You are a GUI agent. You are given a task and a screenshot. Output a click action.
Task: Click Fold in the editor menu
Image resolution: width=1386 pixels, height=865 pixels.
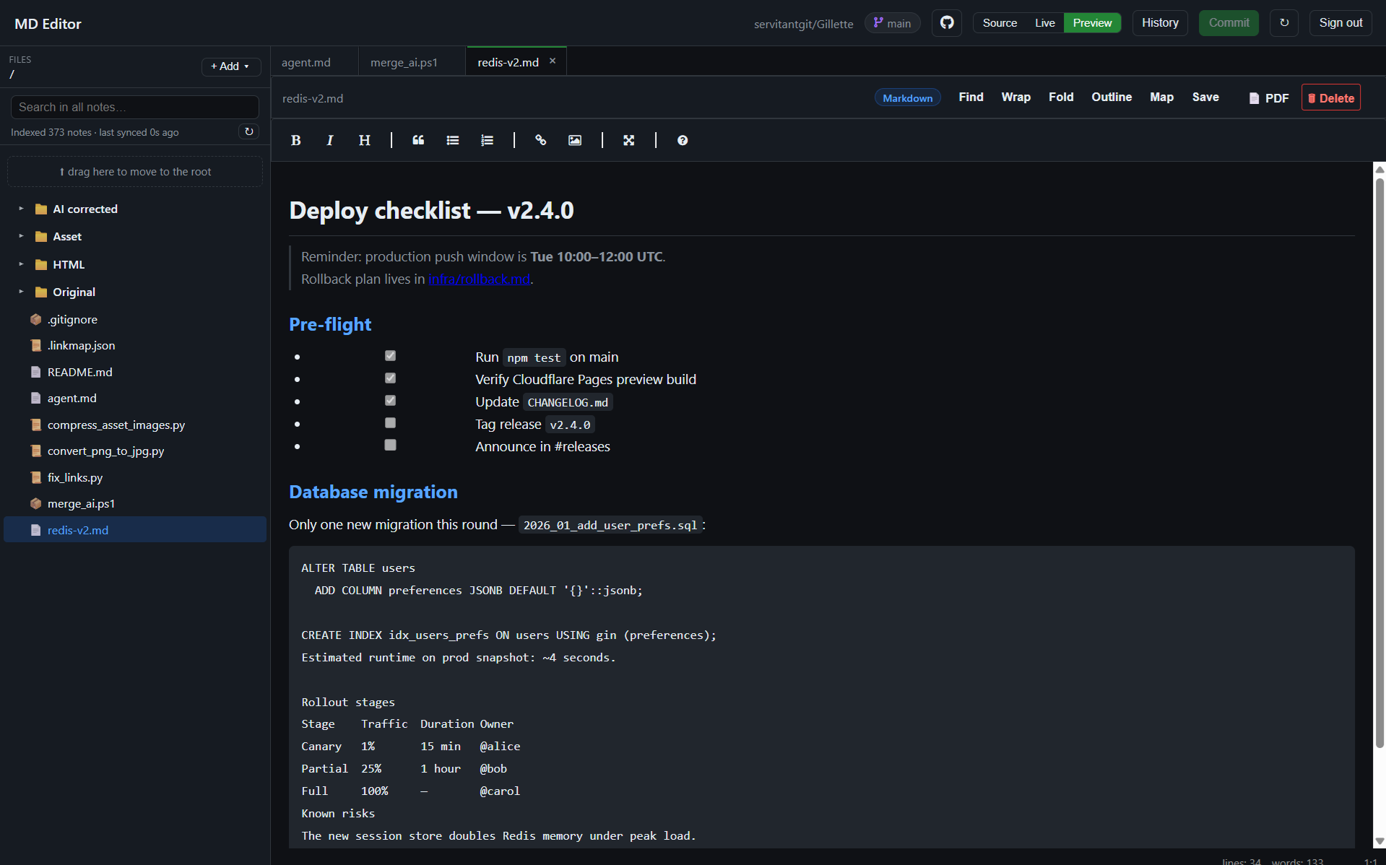(x=1061, y=97)
